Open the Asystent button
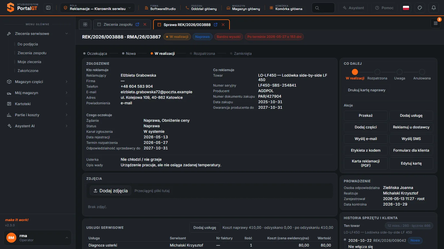444x249 pixels. click(353, 8)
